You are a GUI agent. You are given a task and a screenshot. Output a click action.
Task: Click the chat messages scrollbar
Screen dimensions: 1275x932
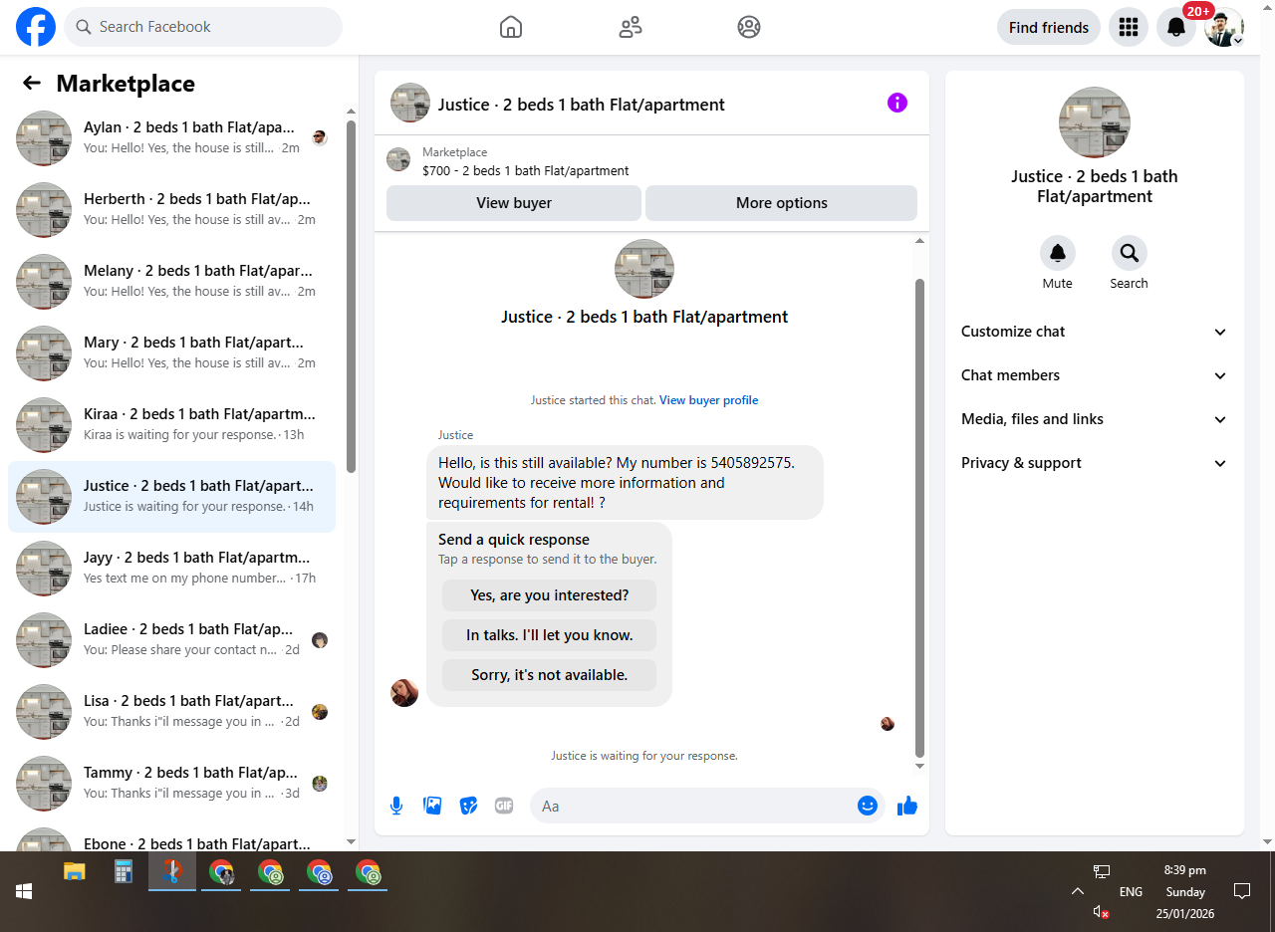pyautogui.click(x=919, y=518)
